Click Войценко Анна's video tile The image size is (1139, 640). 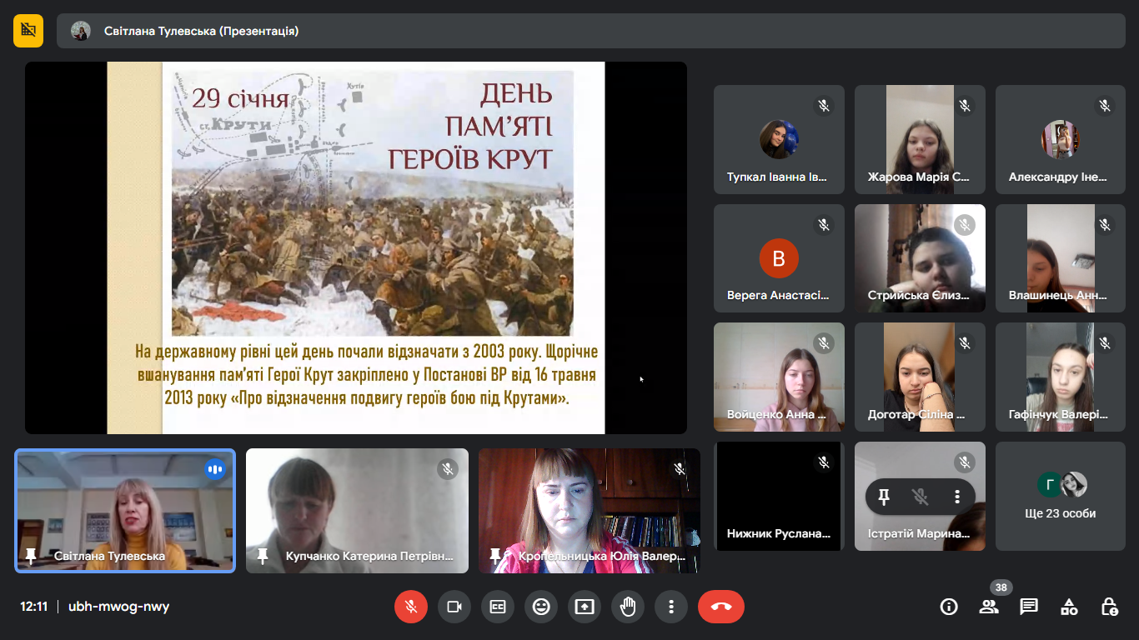click(x=779, y=377)
